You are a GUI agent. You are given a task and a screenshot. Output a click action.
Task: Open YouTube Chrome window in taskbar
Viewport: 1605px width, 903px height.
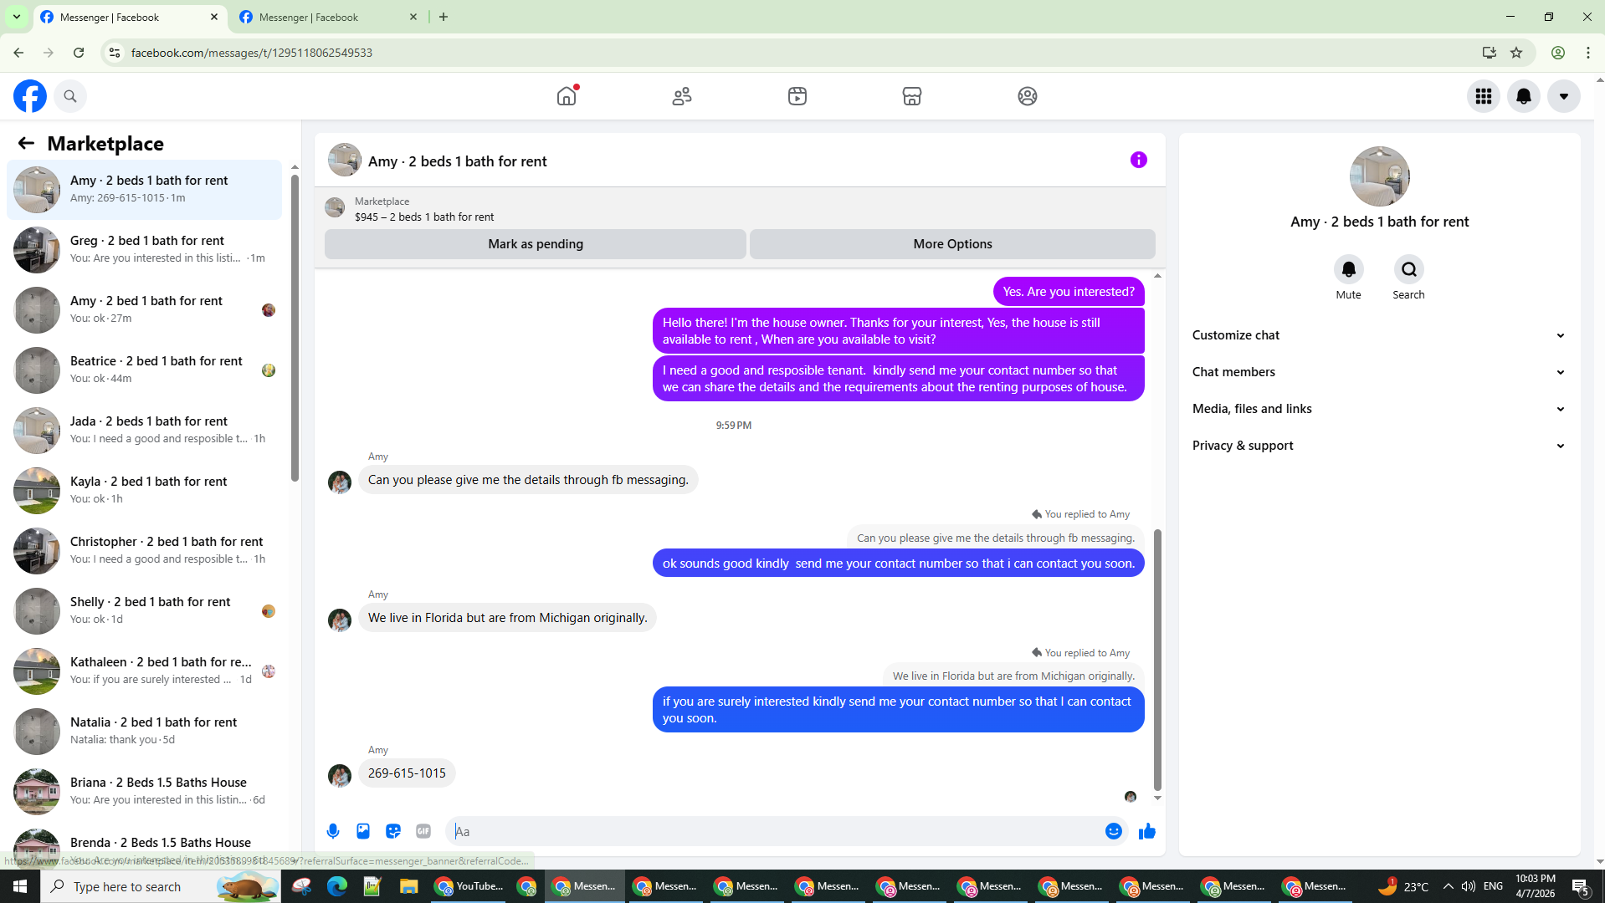coord(469,886)
